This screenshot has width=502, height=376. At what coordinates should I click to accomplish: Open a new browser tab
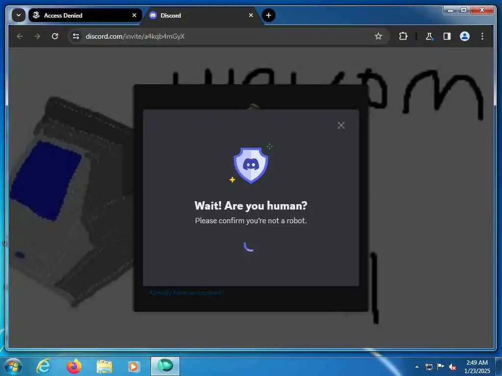(x=268, y=15)
